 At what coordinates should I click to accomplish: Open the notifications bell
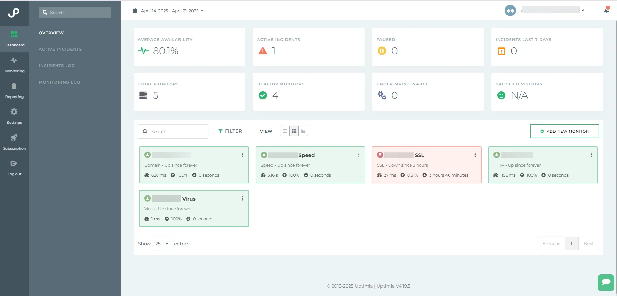(607, 10)
